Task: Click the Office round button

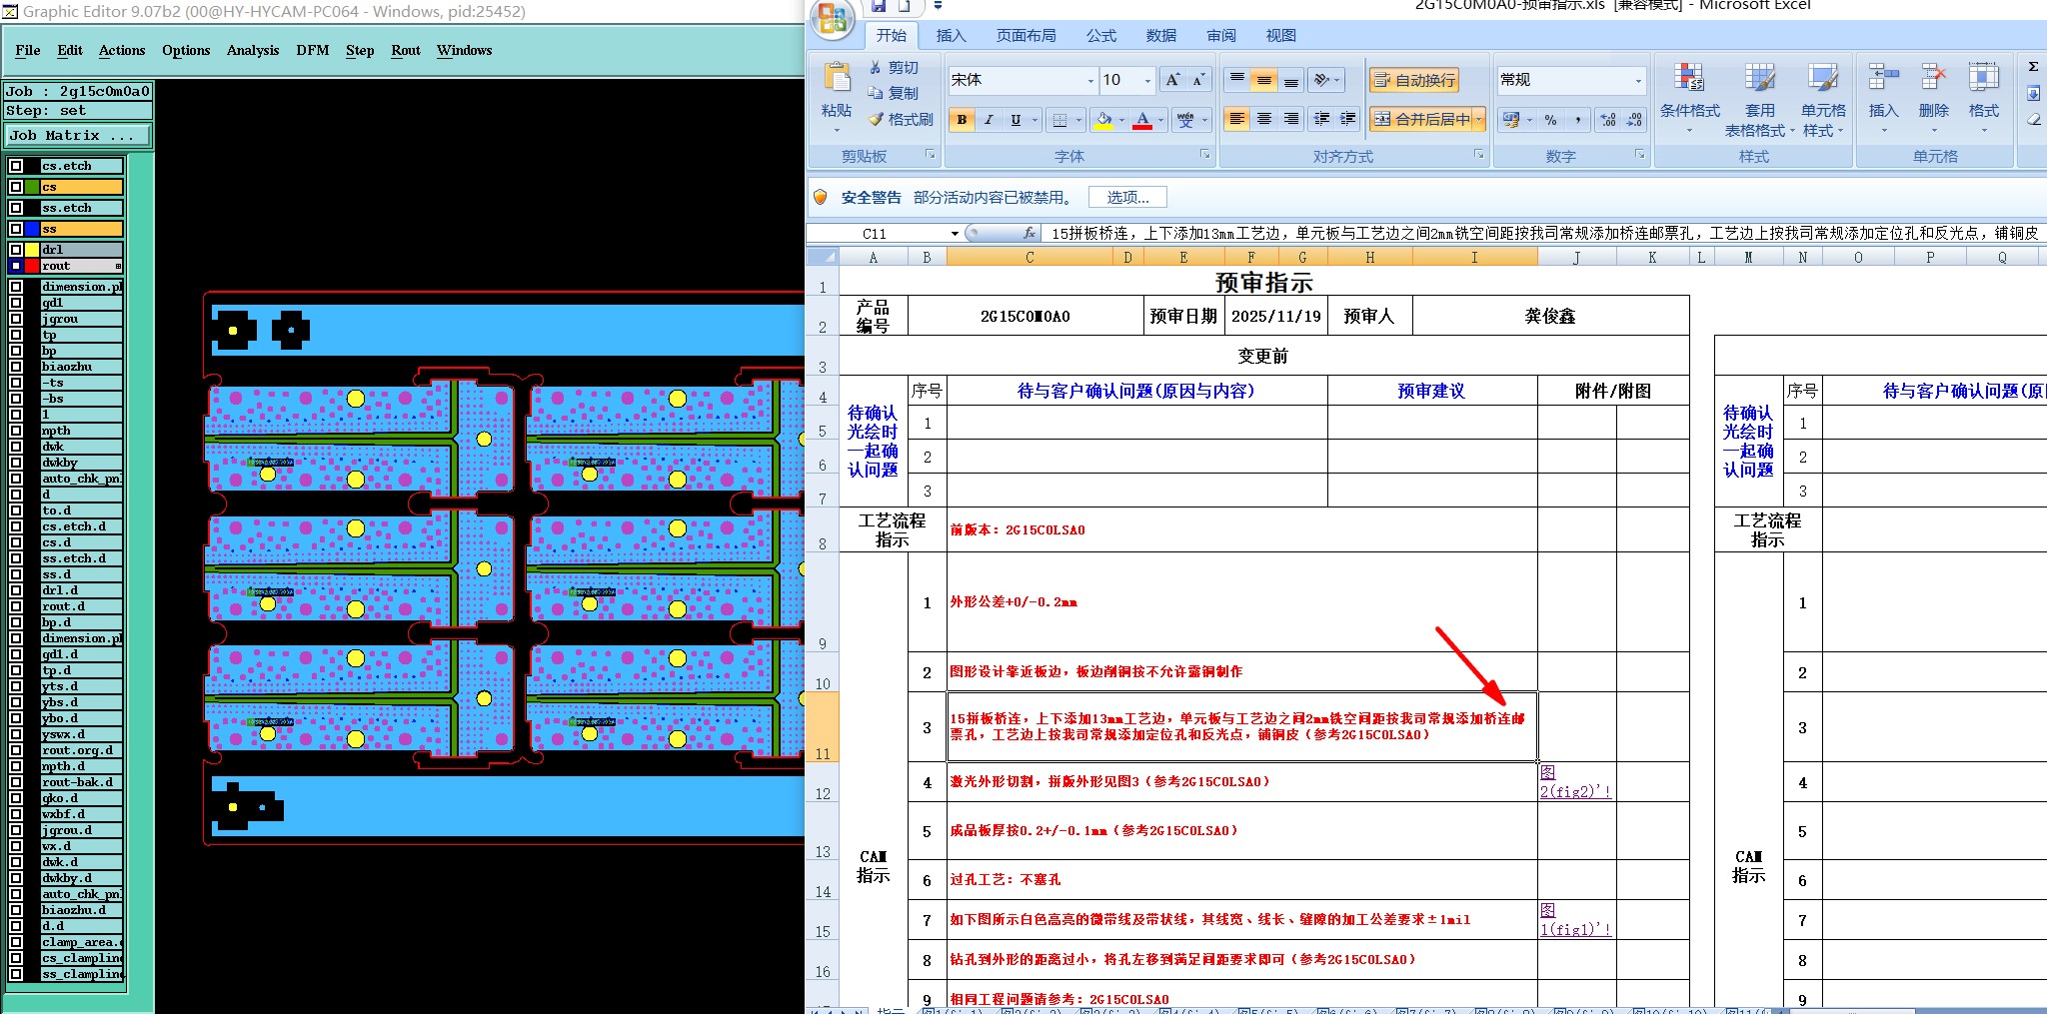Action: point(832,19)
